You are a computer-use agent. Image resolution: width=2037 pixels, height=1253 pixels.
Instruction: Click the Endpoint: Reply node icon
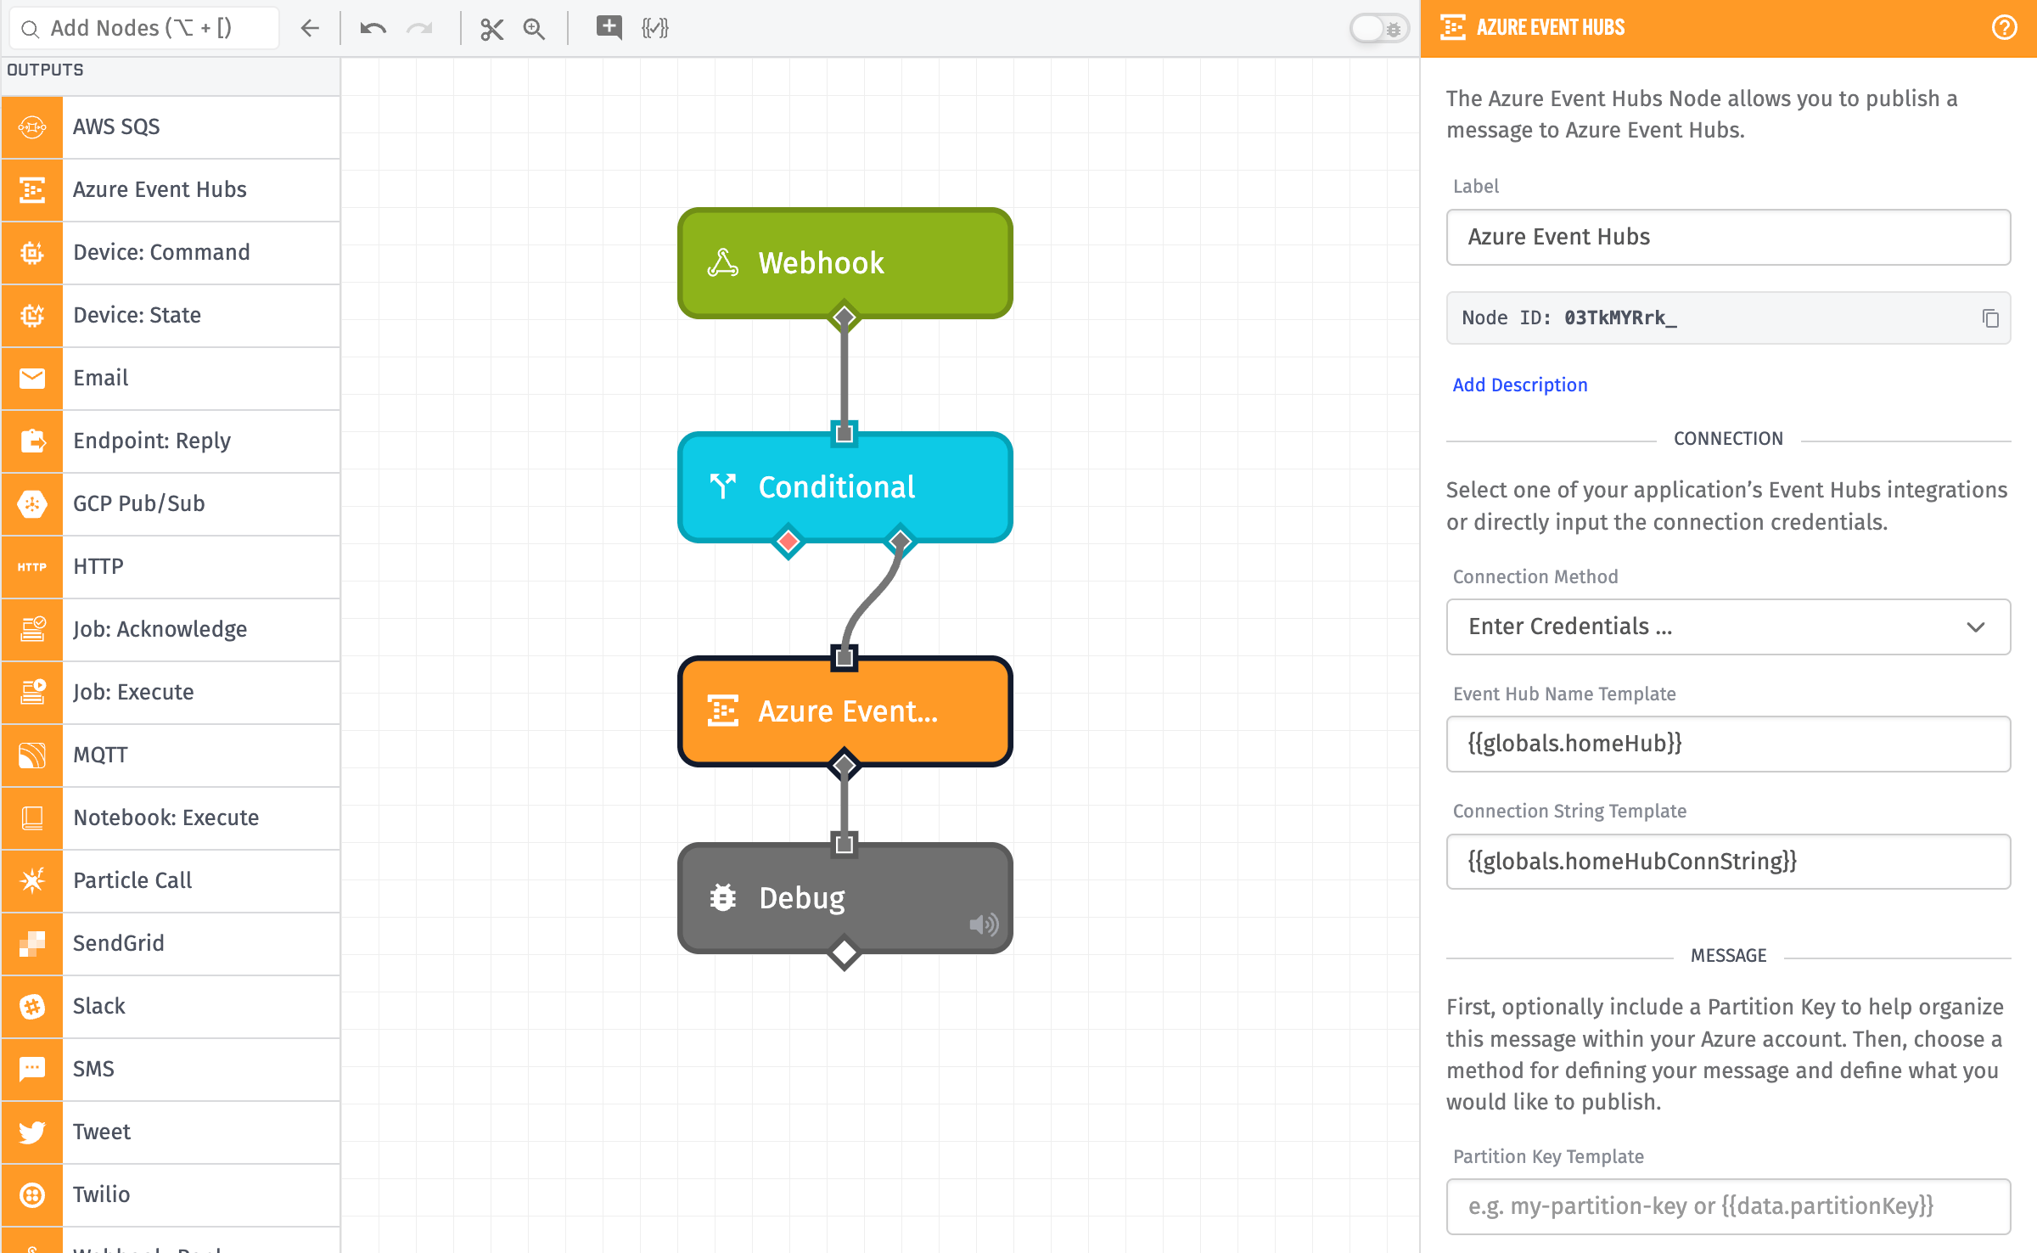[x=32, y=441]
